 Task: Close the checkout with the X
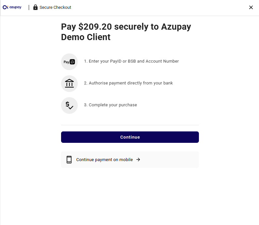(251, 7)
